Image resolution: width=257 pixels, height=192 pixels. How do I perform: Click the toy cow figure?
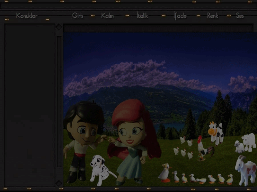pyautogui.click(x=216, y=133)
